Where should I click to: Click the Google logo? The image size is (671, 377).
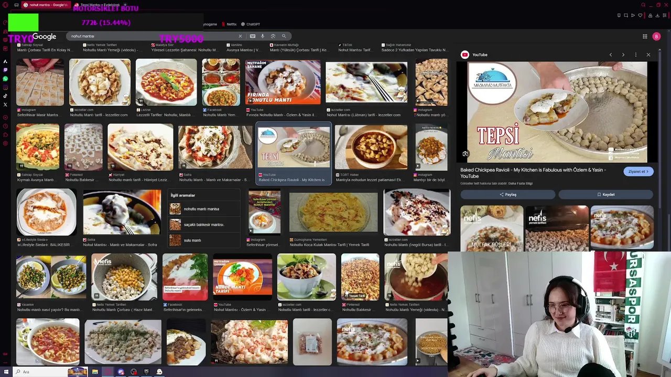(x=44, y=36)
